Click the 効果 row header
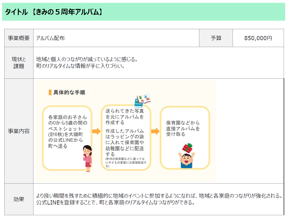The height and width of the screenshot is (217, 287). [19, 199]
